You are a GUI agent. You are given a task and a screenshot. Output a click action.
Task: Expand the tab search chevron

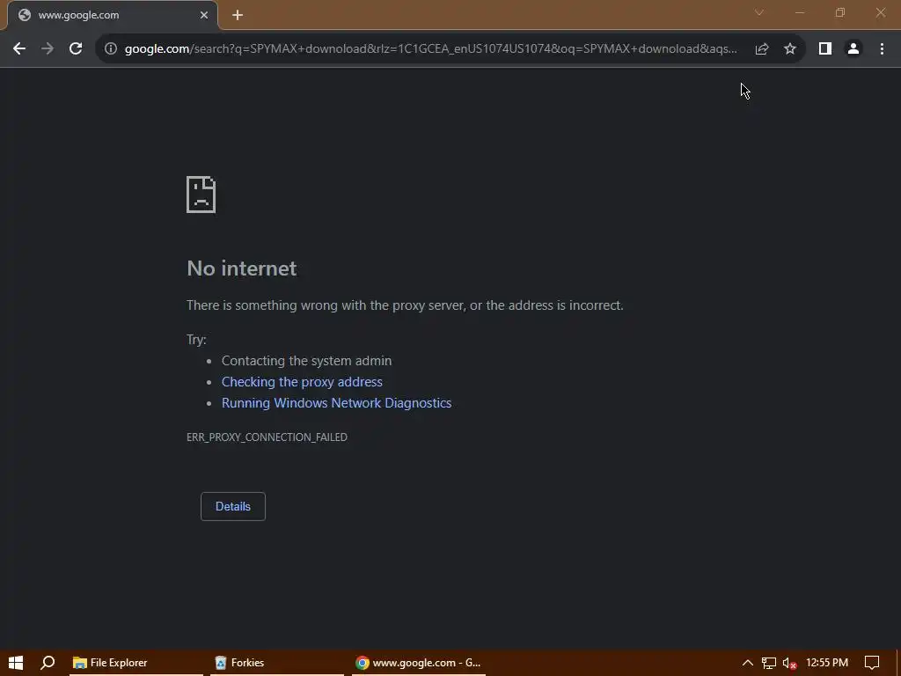[x=759, y=12]
